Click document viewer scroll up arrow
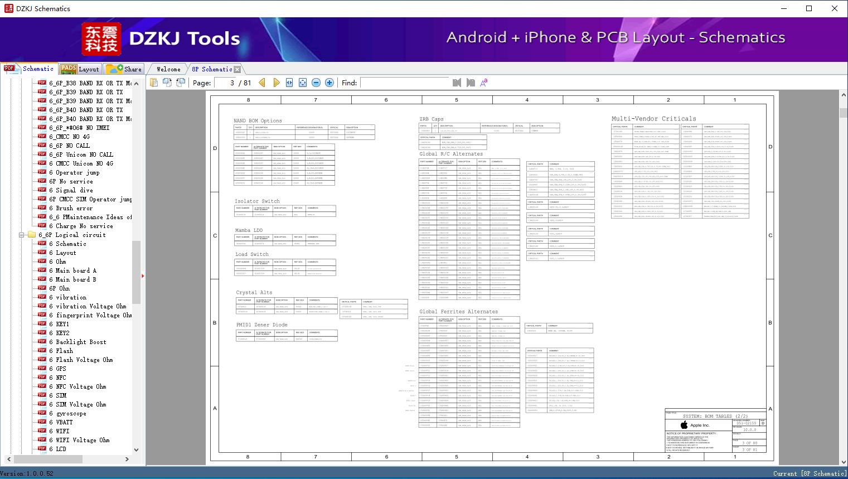The width and height of the screenshot is (848, 479). click(843, 95)
